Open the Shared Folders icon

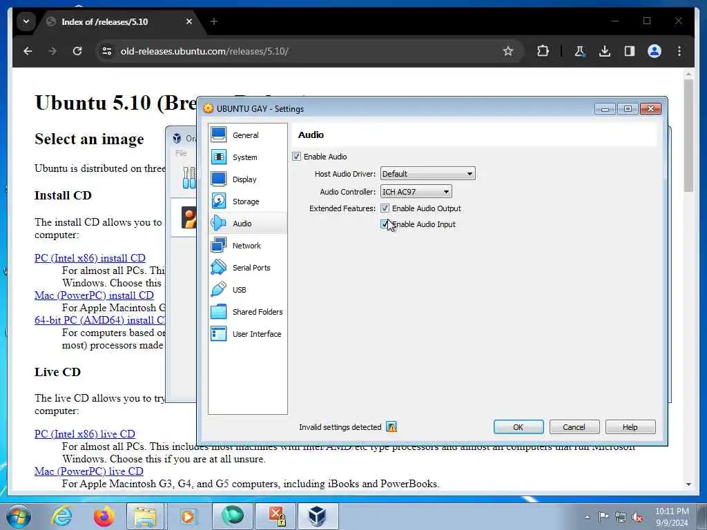click(x=219, y=311)
